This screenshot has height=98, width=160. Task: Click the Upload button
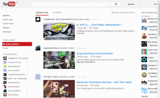(131, 4)
